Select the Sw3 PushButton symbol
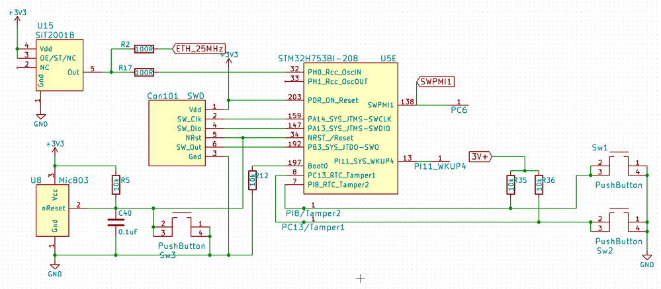Screen dimensions: 661x289 point(182,226)
